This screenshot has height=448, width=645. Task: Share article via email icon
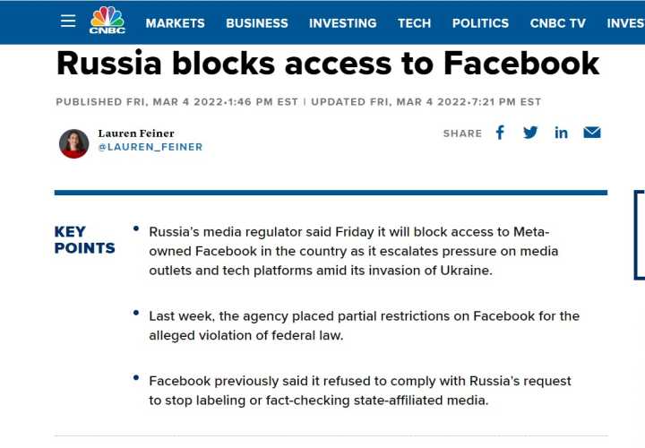(x=592, y=133)
